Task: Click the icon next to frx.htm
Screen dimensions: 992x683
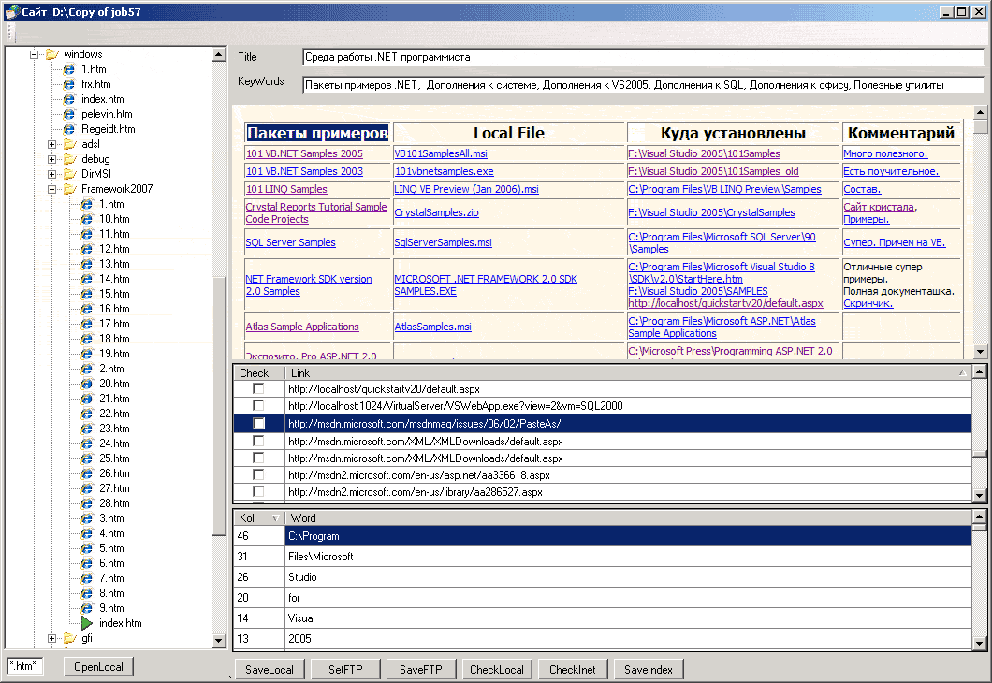Action: coord(69,84)
